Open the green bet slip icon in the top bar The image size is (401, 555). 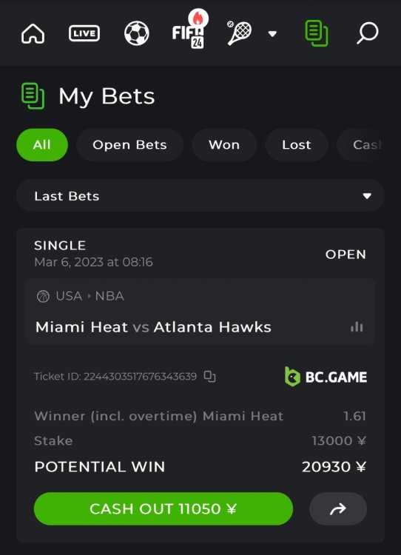(x=317, y=33)
